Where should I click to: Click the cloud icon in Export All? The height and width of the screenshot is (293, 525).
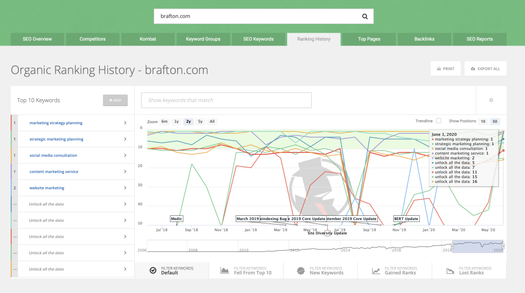pyautogui.click(x=473, y=69)
